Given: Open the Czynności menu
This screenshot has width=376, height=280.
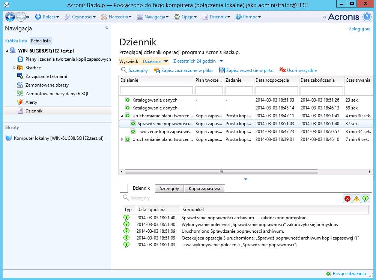Looking at the screenshot, I should point(80,17).
